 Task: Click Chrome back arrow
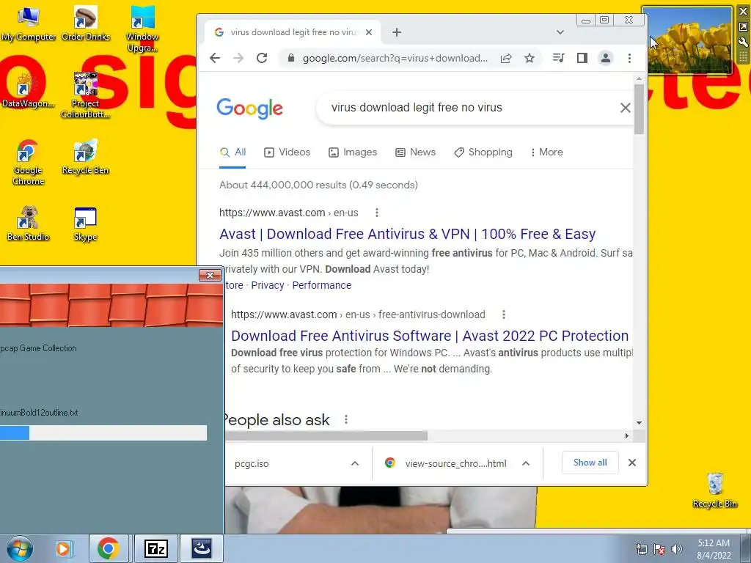(215, 58)
